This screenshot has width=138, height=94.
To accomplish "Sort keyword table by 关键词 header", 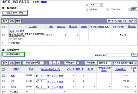I will click(16, 69).
